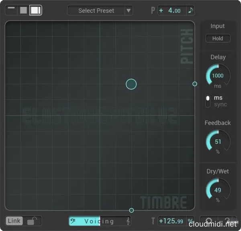Open settings with the gear icon

(209, 221)
